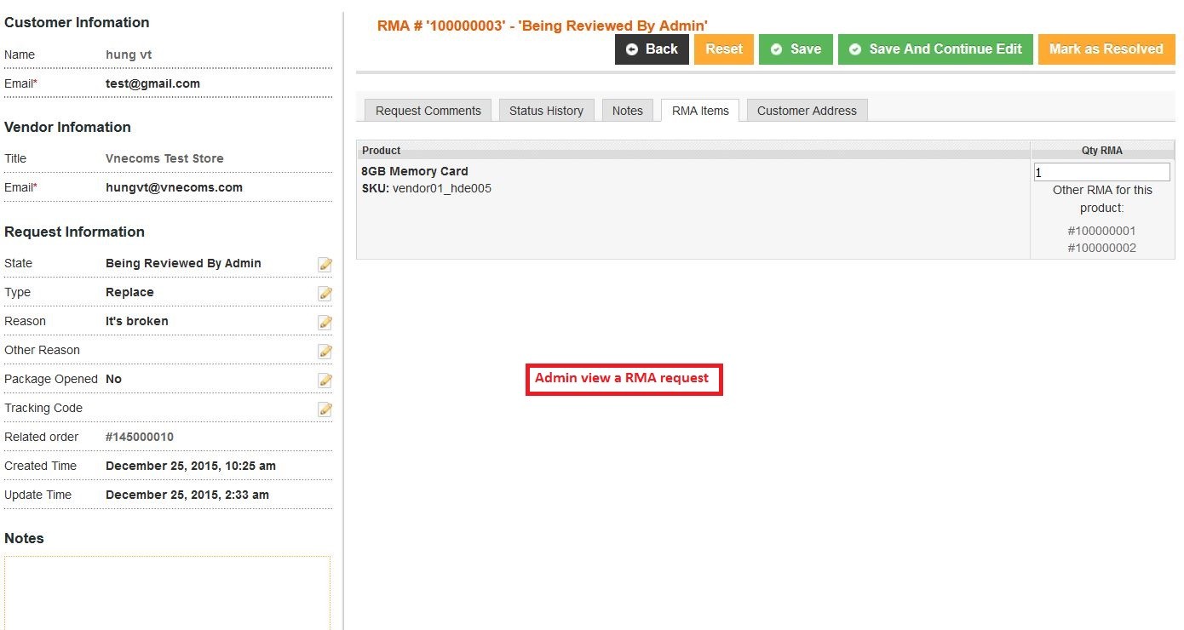The image size is (1184, 630).
Task: Show the Customer Address tab
Action: pos(807,111)
